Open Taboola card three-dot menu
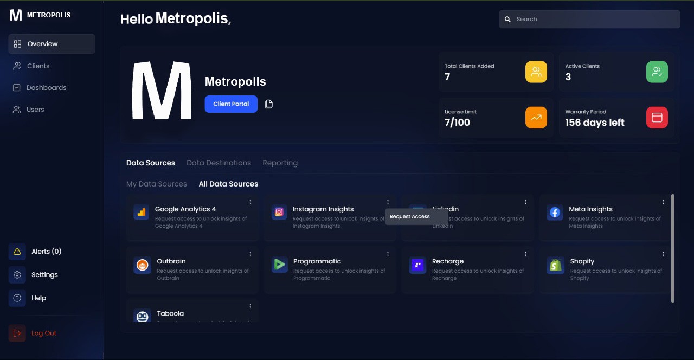 click(250, 306)
